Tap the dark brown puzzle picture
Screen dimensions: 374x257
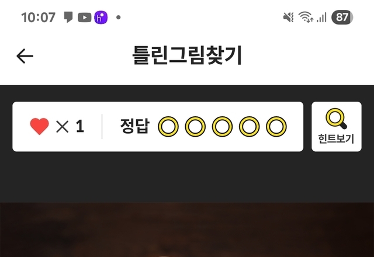[187, 230]
